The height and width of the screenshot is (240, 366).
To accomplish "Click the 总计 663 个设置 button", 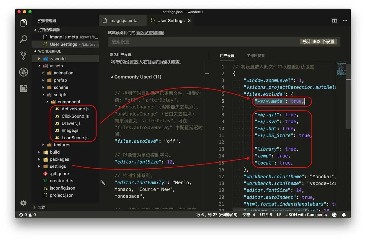I will [319, 42].
